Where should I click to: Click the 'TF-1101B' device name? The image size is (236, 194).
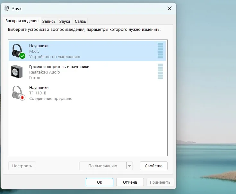[38, 93]
